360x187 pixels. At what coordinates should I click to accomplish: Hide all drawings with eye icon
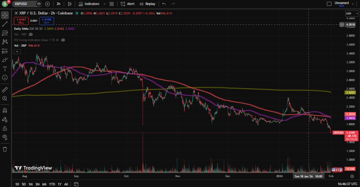[5, 137]
